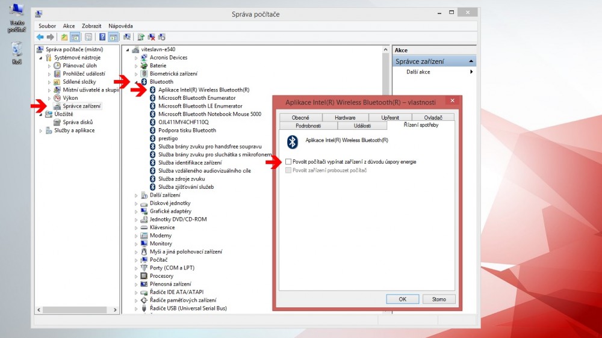Viewport: 602px width, 338px height.
Task: Click the blue Back arrow in toolbar
Action: coord(40,37)
